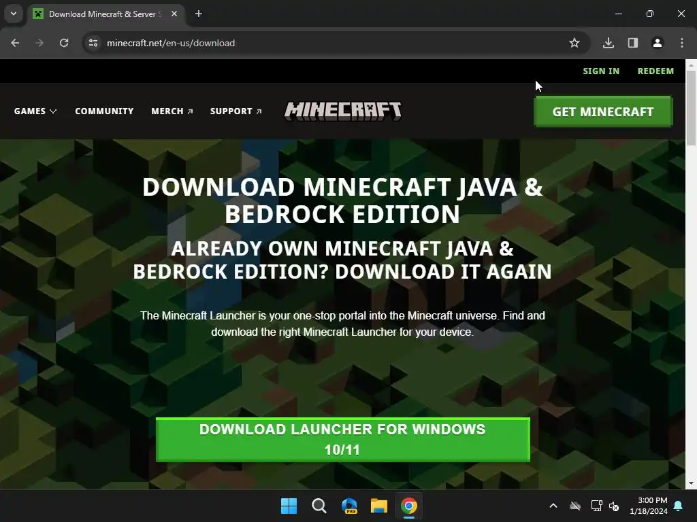This screenshot has width=697, height=522.
Task: Click GET MINECRAFT button
Action: point(603,112)
